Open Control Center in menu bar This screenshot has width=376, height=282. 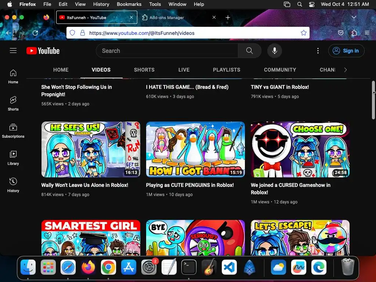(311, 4)
